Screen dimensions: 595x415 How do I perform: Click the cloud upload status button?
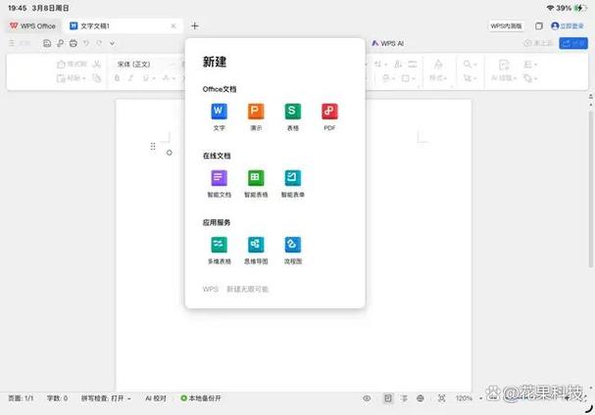click(538, 43)
